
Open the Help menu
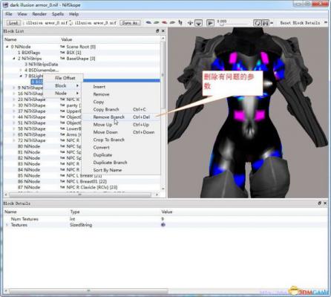pos(73,14)
